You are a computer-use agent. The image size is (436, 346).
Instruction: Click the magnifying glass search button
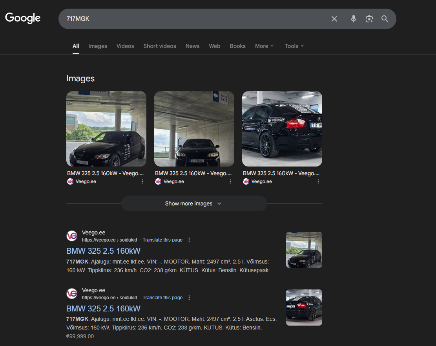[x=385, y=19]
